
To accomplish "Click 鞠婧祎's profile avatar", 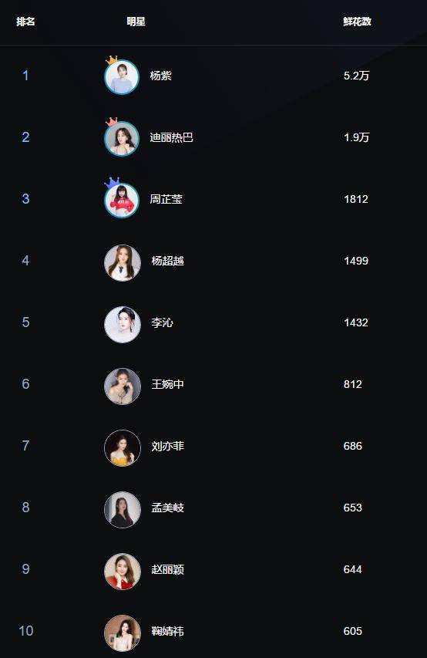I will (123, 633).
